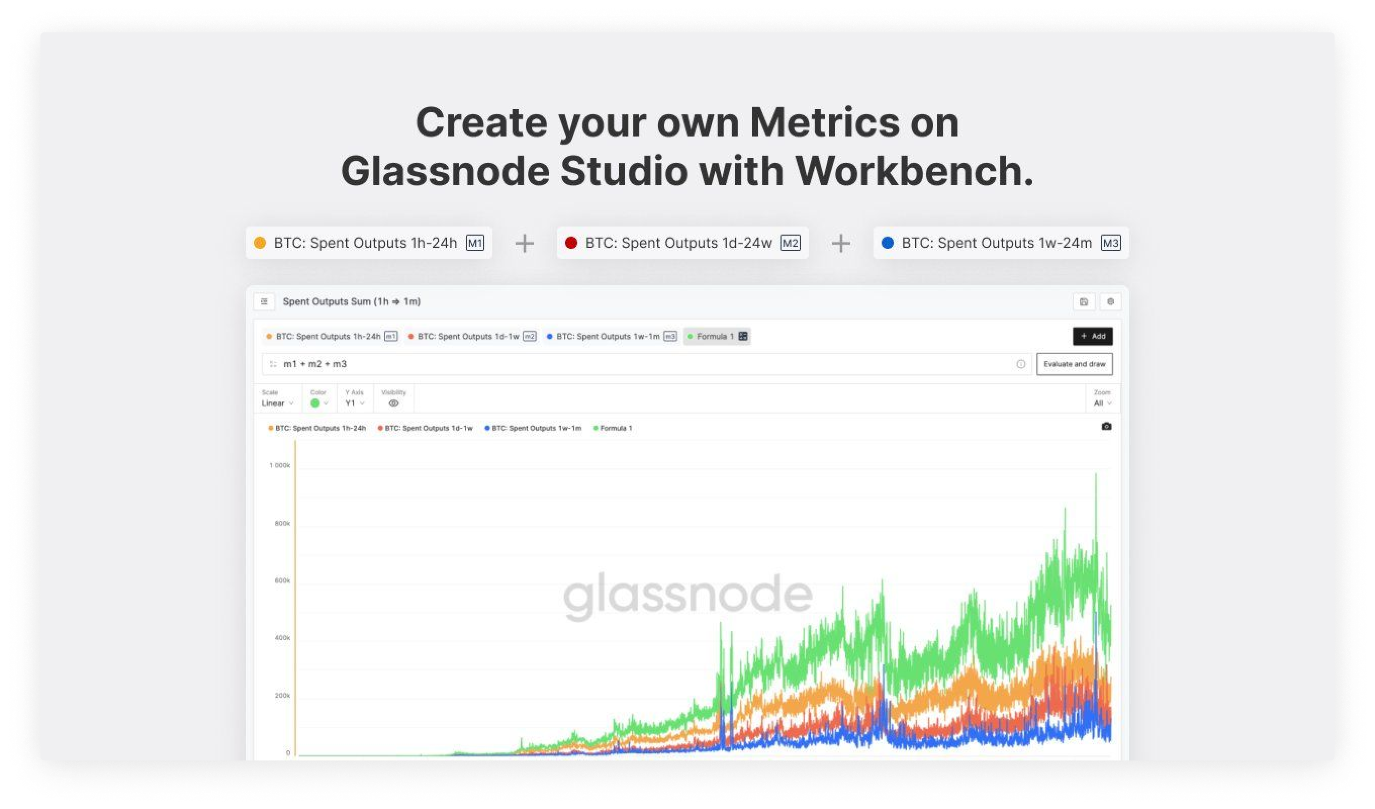
Task: Click the calculator icon on the Formula 1 tab
Action: [743, 336]
